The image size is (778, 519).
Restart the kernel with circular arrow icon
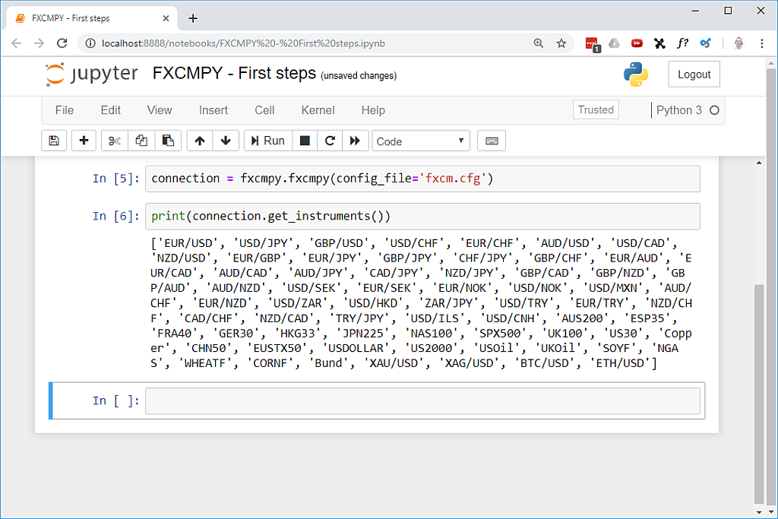330,141
